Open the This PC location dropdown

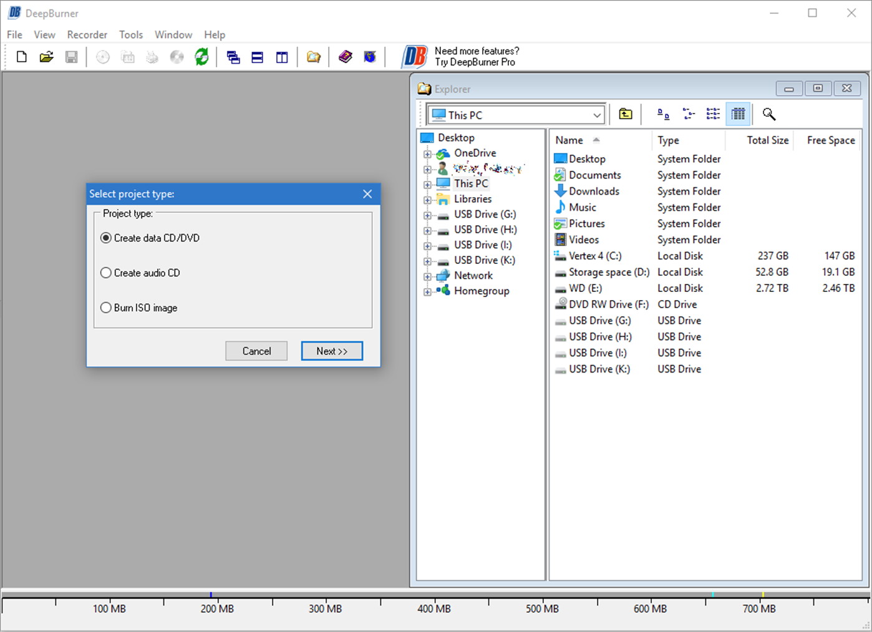(597, 115)
